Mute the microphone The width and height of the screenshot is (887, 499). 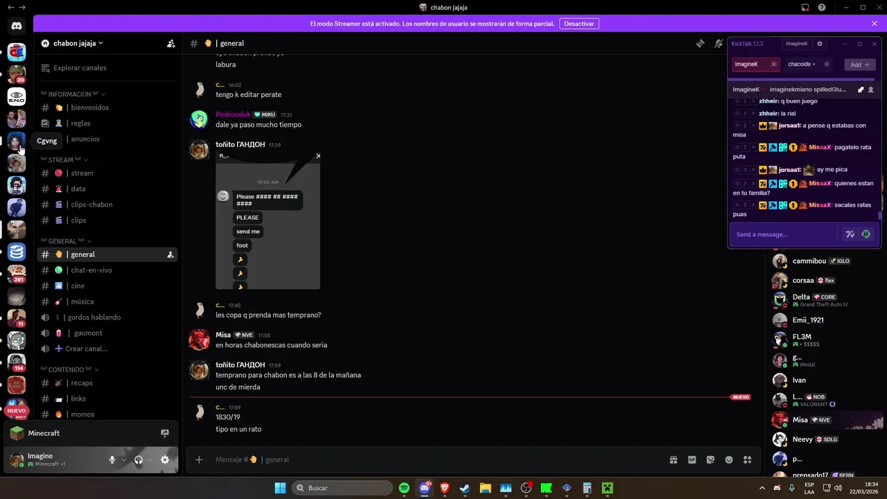112,459
